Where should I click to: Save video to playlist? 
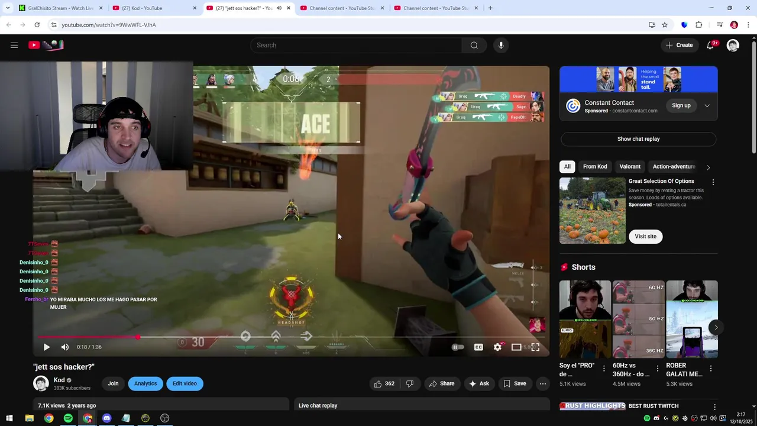tap(515, 383)
